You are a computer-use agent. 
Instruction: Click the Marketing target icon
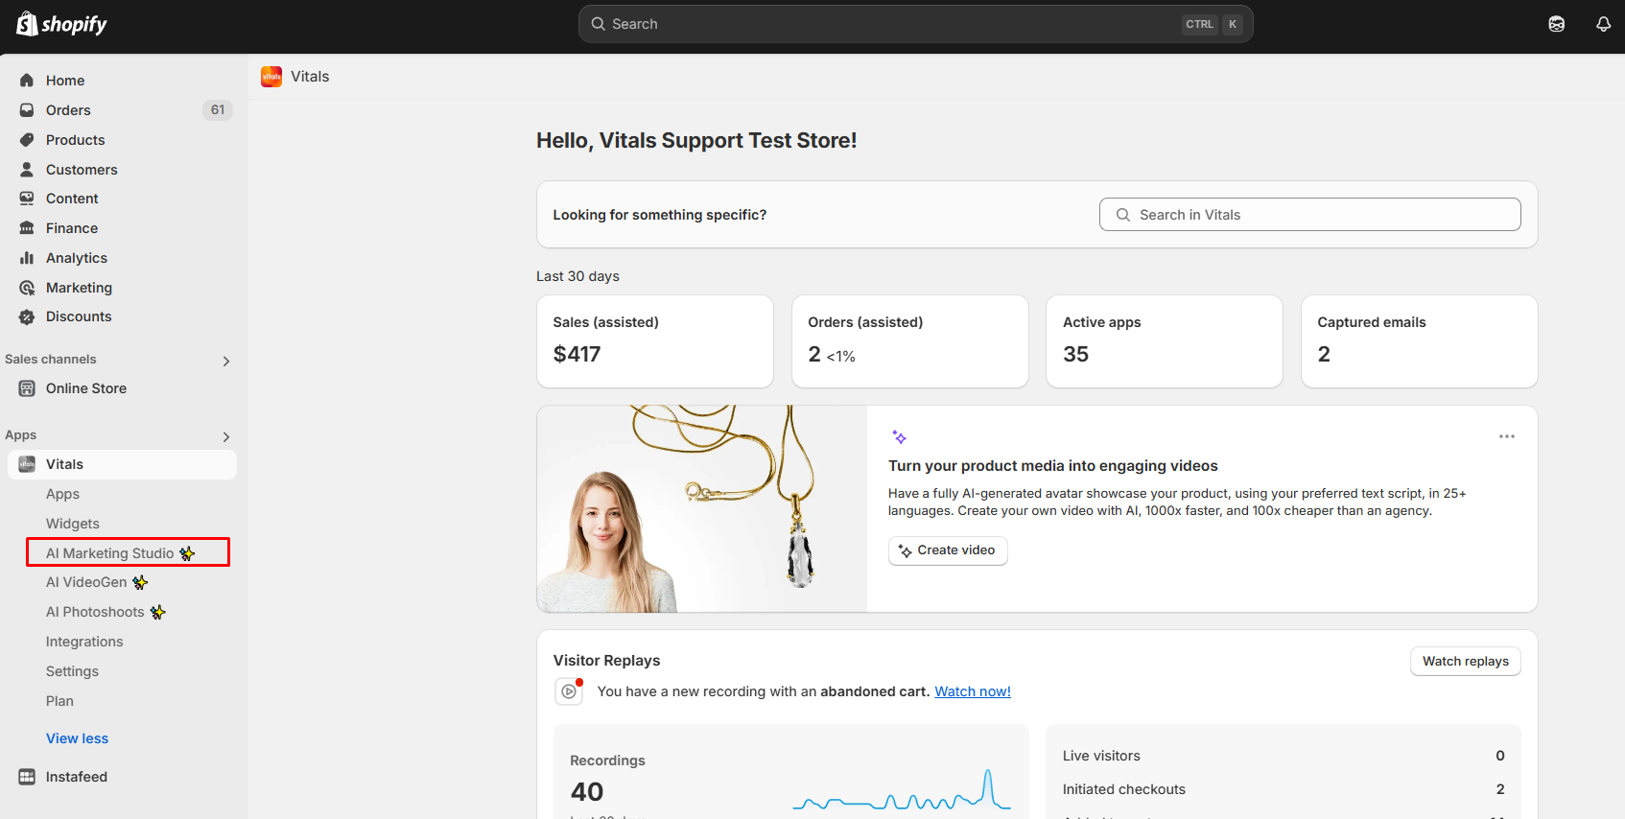coord(27,288)
